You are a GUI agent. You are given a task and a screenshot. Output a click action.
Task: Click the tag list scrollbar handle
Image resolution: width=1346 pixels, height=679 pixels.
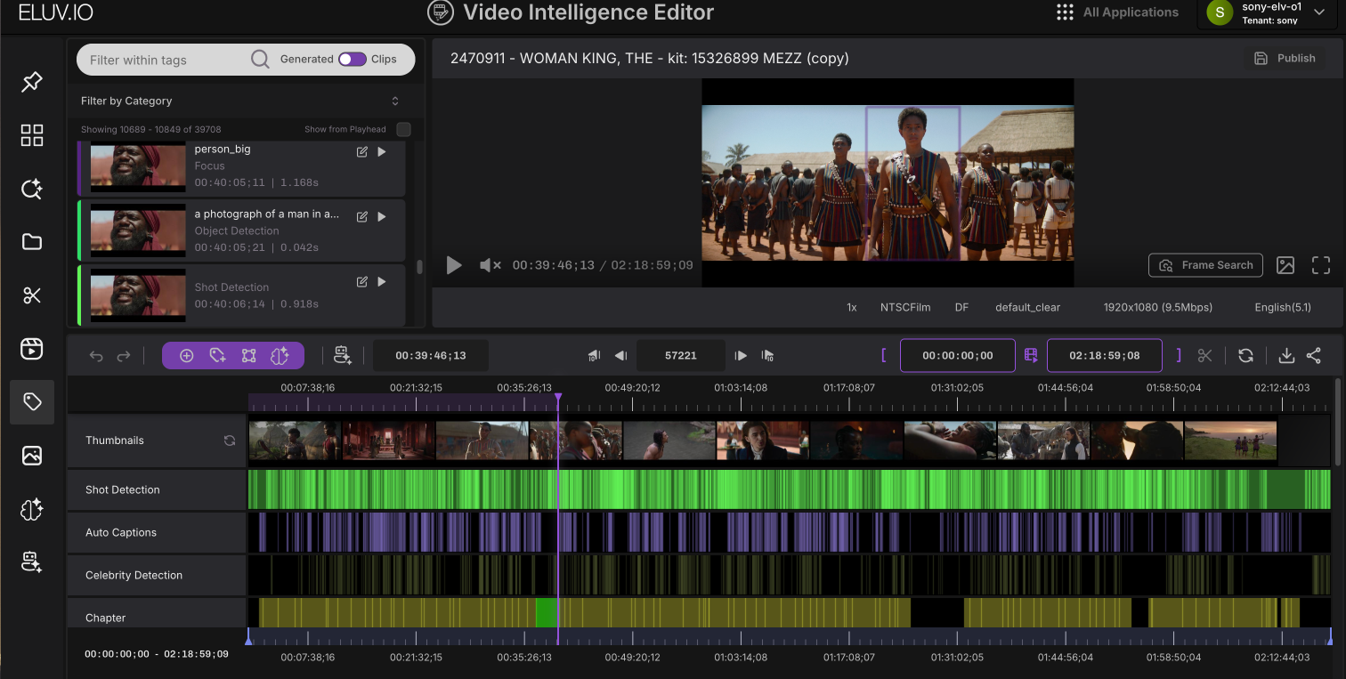(420, 267)
